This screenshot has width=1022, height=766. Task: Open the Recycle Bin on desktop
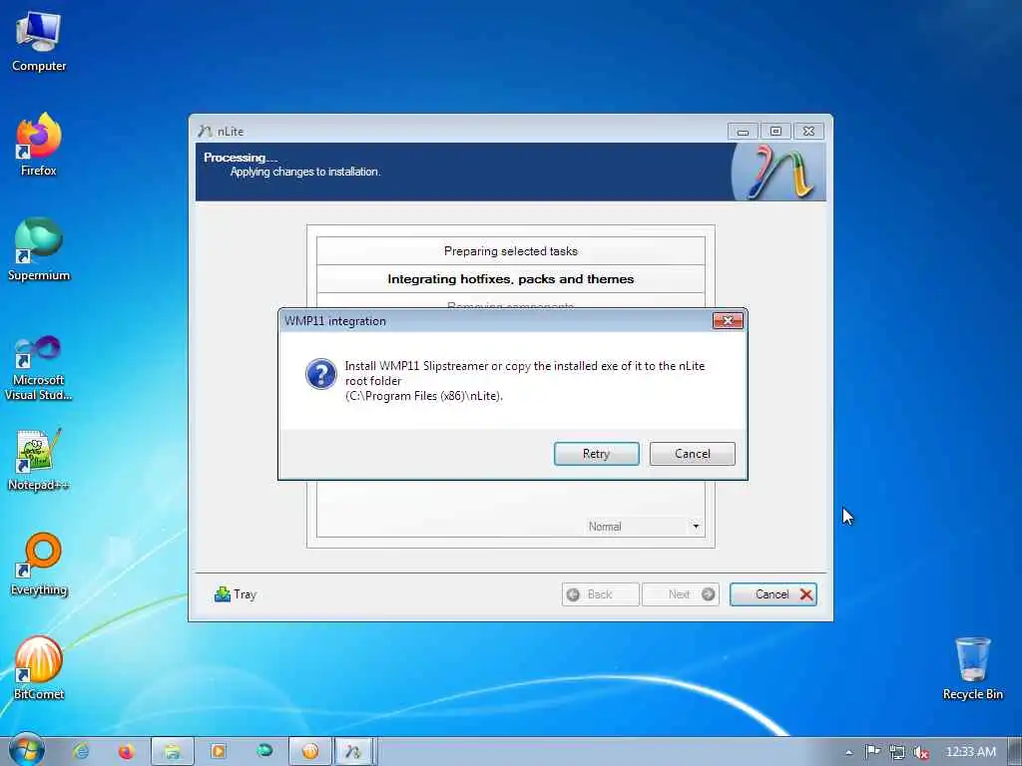click(x=972, y=669)
